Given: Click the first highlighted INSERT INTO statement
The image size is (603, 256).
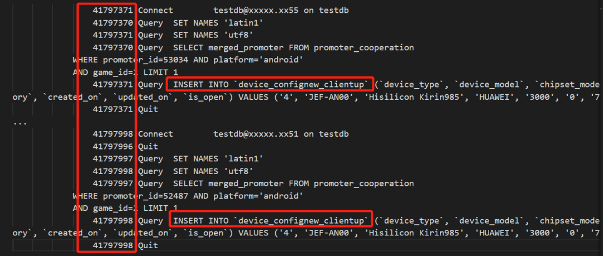Looking at the screenshot, I should 271,85.
